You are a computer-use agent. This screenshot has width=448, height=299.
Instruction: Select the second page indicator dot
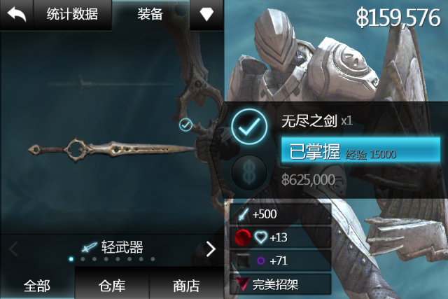[83, 259]
